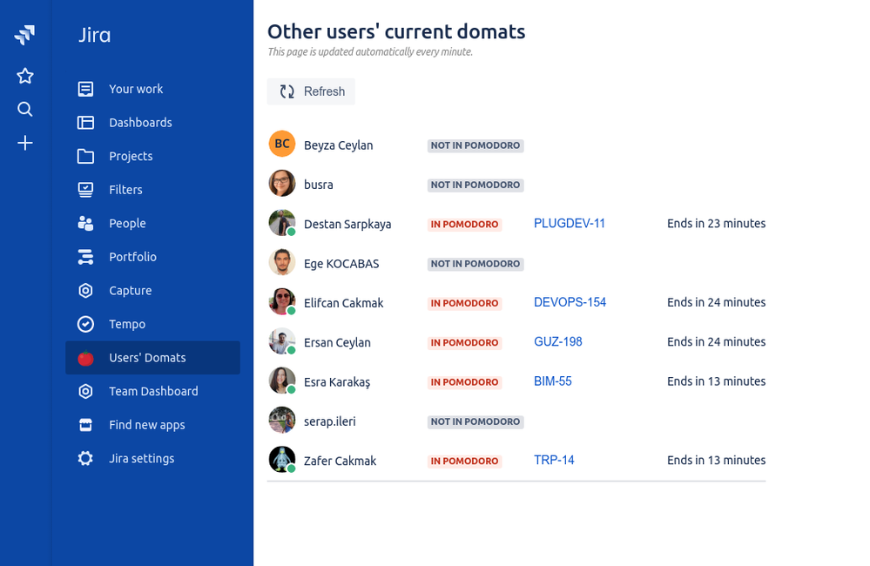Screen dimensions: 870x566
Task: Open issue GUZ-198 link
Action: (557, 342)
